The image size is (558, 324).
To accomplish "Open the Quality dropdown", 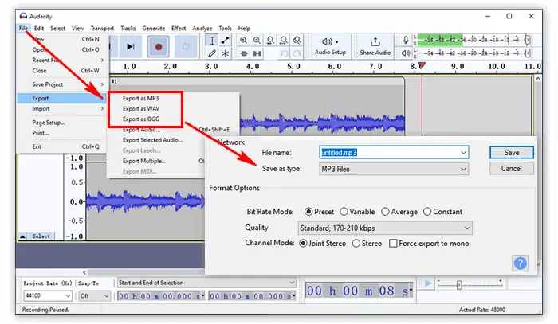I will (x=385, y=228).
